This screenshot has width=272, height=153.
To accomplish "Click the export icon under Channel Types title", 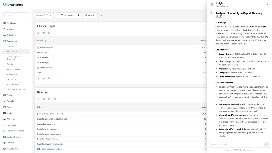I will (x=49, y=33).
